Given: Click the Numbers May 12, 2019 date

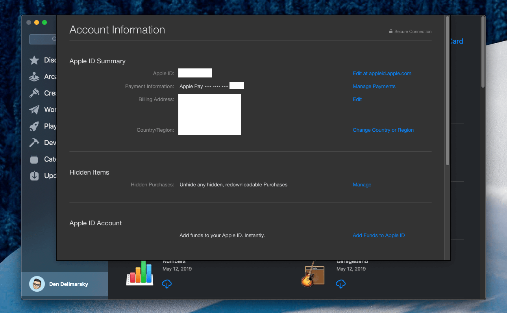Looking at the screenshot, I should click(177, 269).
